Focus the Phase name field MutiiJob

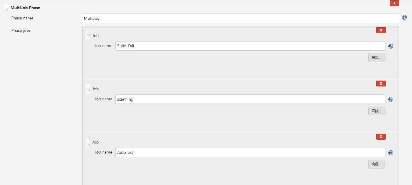point(240,18)
